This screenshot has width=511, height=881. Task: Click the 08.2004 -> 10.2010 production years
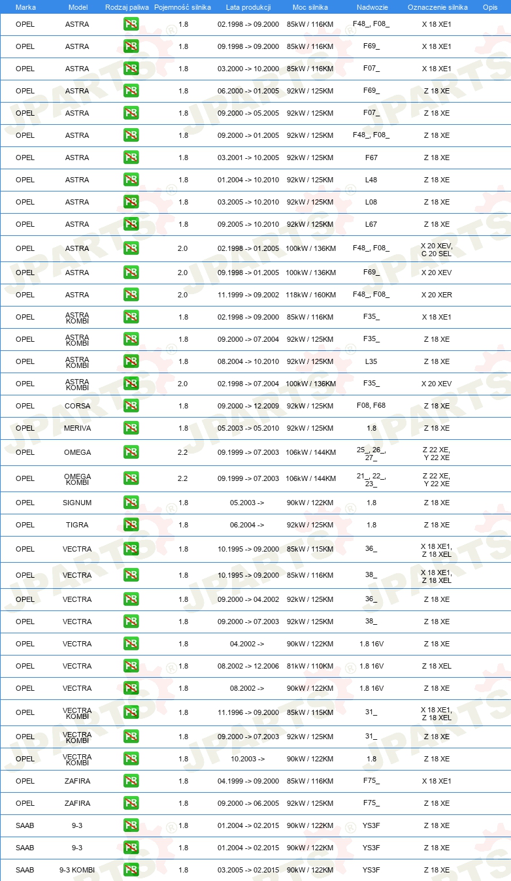point(248,361)
